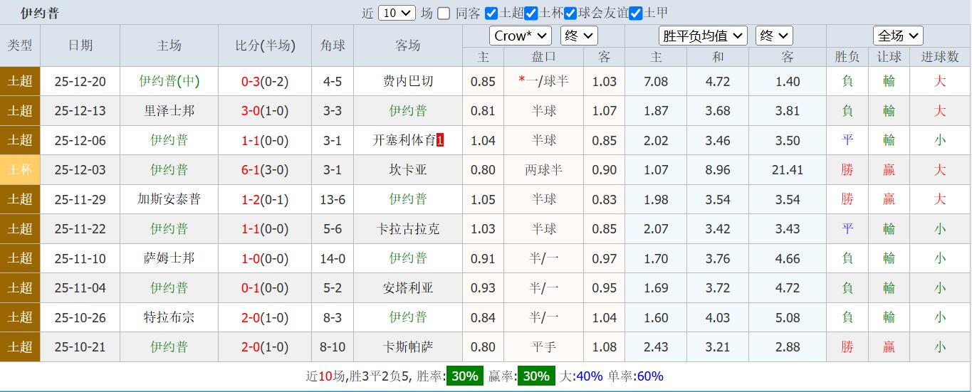Click away odds 21.41 cell
Image resolution: width=972 pixels, height=392 pixels.
[x=788, y=170]
